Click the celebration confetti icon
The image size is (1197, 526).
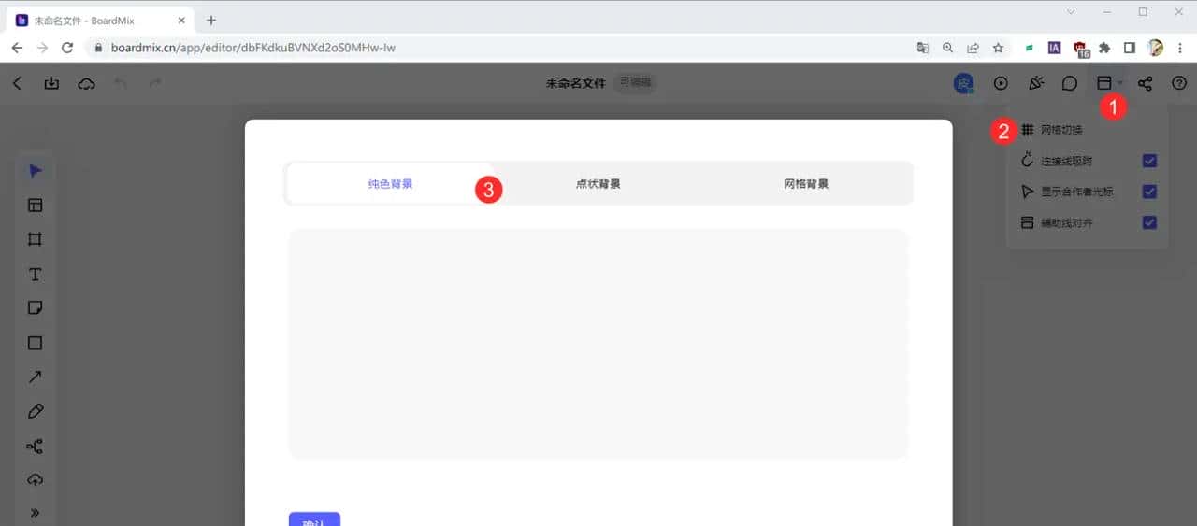(x=1035, y=83)
